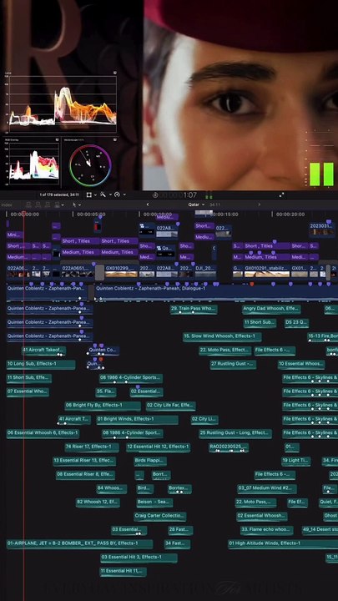Go back in timeline history arrow

148,205
